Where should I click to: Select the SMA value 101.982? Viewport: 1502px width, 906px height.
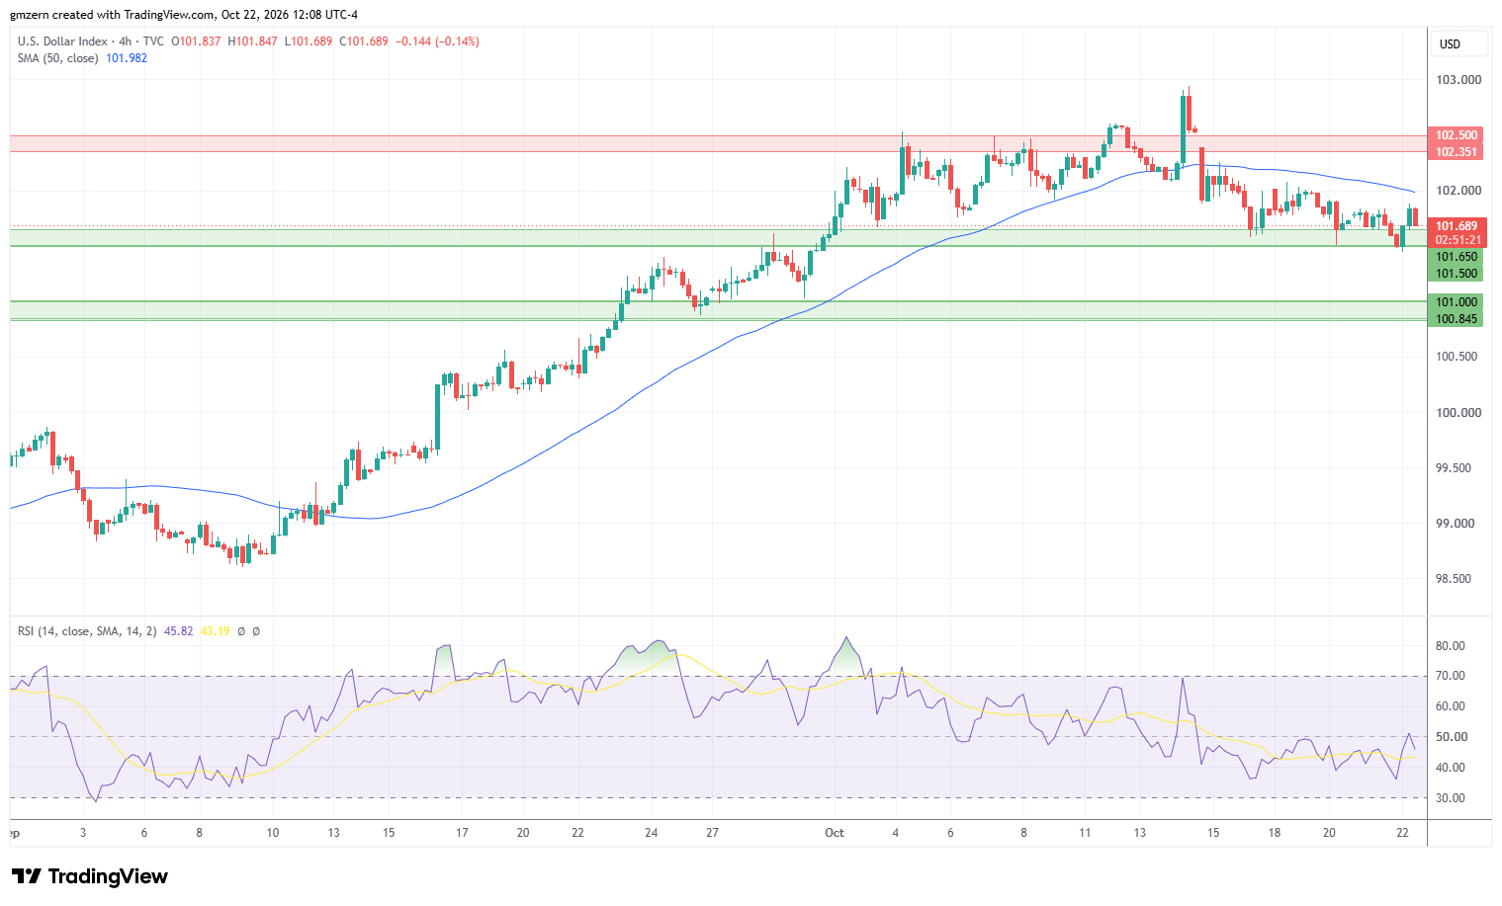pyautogui.click(x=127, y=58)
